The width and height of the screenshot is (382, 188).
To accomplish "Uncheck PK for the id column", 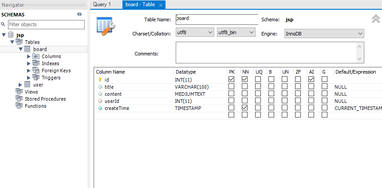I will click(232, 79).
